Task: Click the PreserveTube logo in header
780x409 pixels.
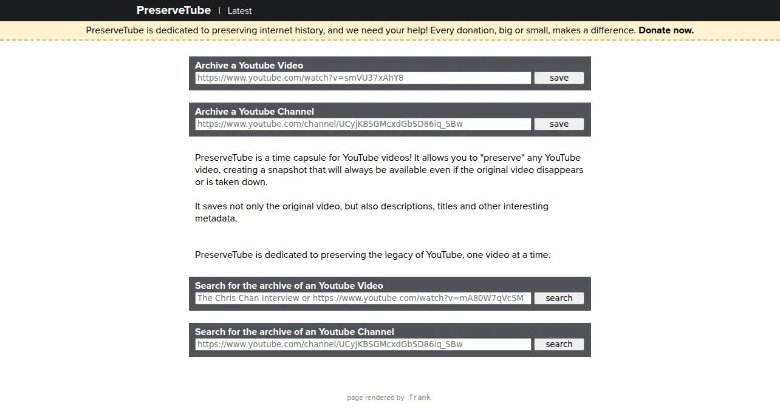Action: tap(174, 10)
